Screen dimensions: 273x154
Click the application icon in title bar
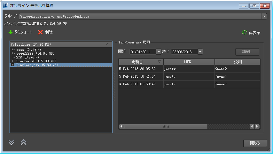[x=5, y=5]
